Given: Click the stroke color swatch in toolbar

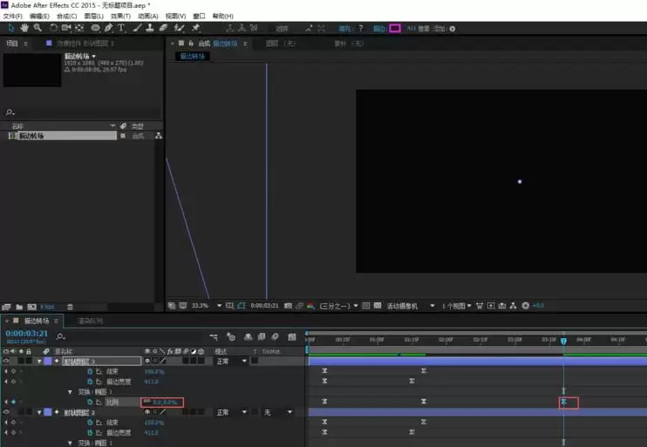Looking at the screenshot, I should (x=394, y=28).
